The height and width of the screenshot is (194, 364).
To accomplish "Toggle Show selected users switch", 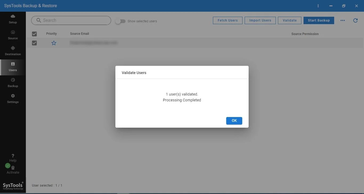I will (x=120, y=21).
